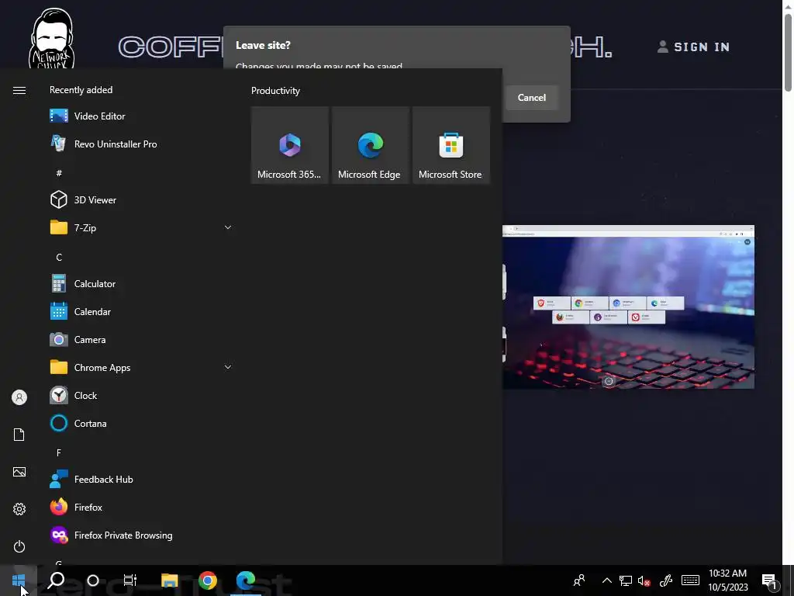Image resolution: width=794 pixels, height=596 pixels.
Task: Click the muted volume icon
Action: [644, 580]
